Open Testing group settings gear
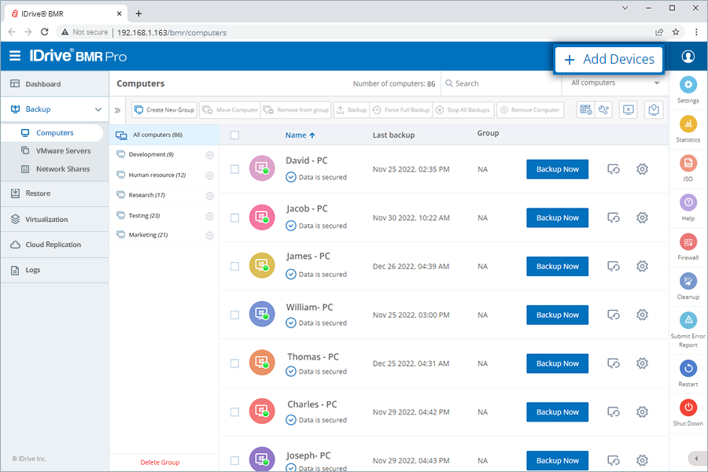The width and height of the screenshot is (708, 472). pyautogui.click(x=209, y=216)
